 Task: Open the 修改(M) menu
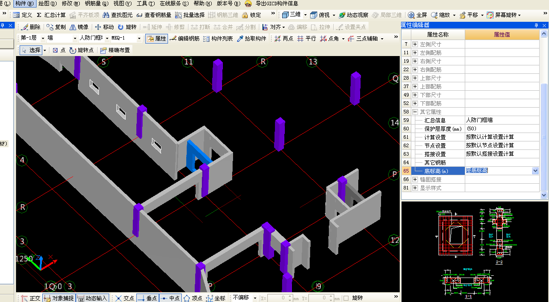[71, 4]
